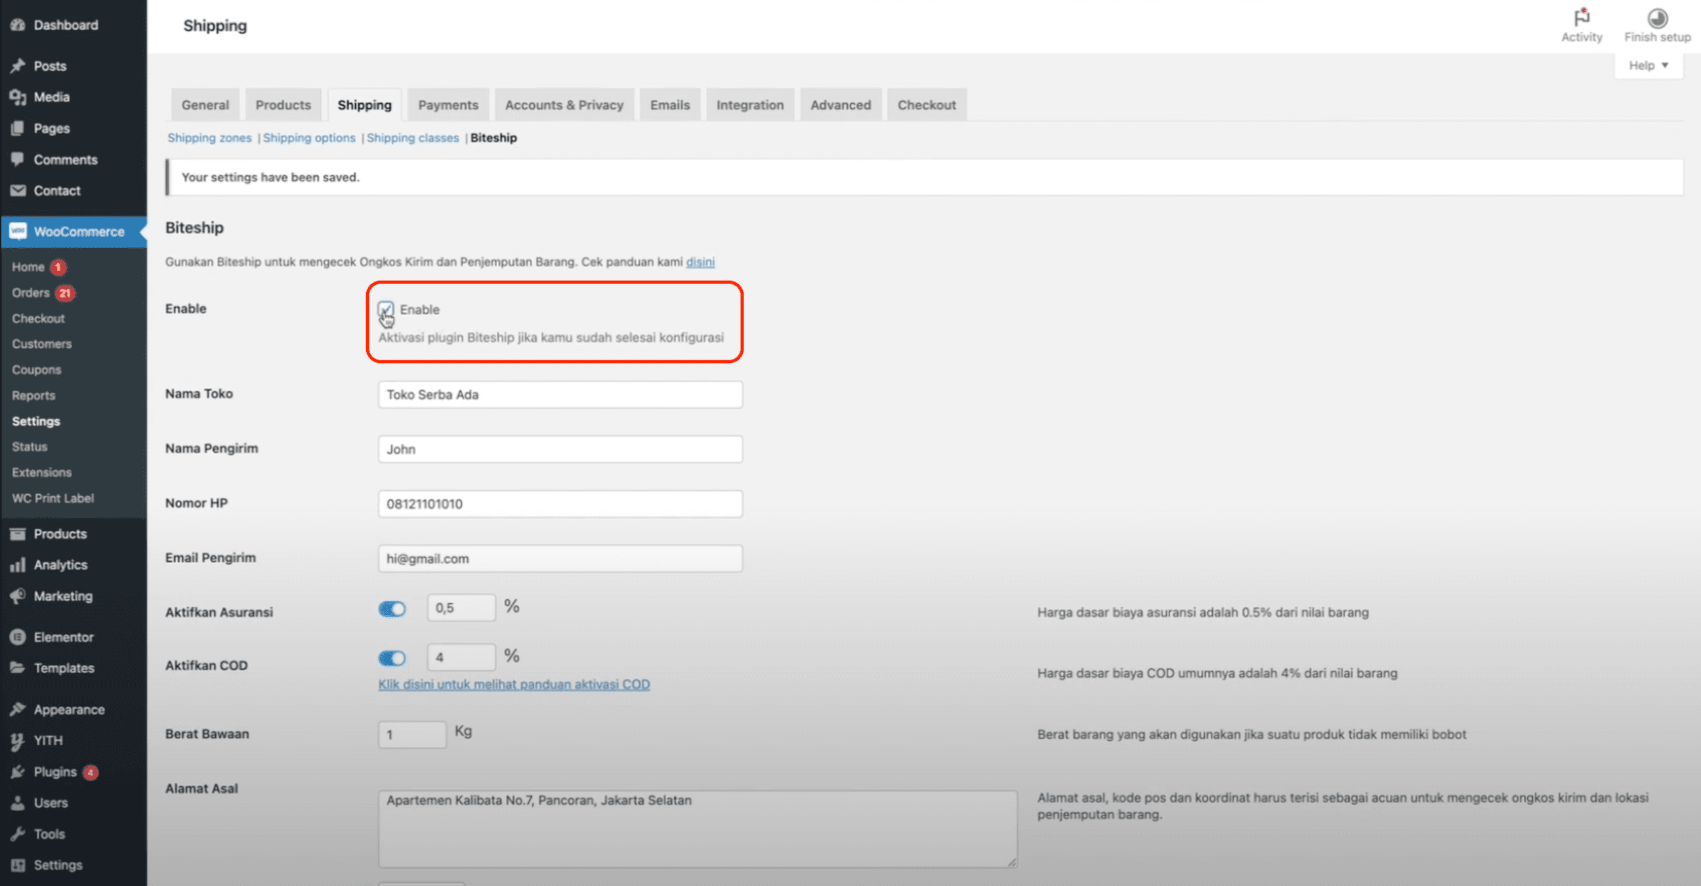Click the Marketing megaphone icon

[x=18, y=595]
